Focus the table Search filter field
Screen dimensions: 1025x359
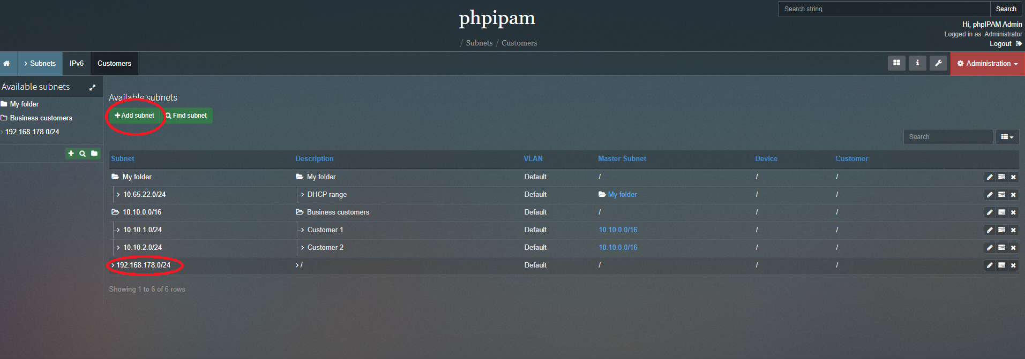click(x=948, y=137)
